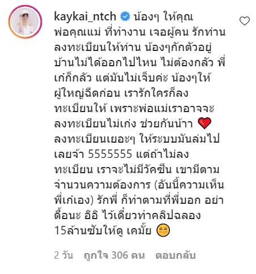Click the phrase ผู้ใหญ่ฉีดก่อน
This screenshot has height=274, width=256.
click(x=87, y=93)
